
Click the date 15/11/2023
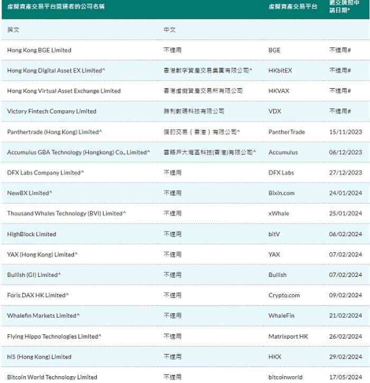click(x=346, y=132)
